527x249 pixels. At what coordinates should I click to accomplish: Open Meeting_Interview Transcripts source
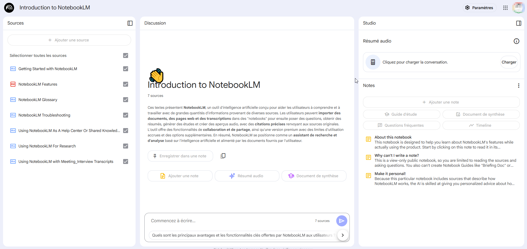coord(66,161)
